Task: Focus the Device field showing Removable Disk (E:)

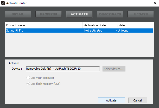Action: [63, 69]
